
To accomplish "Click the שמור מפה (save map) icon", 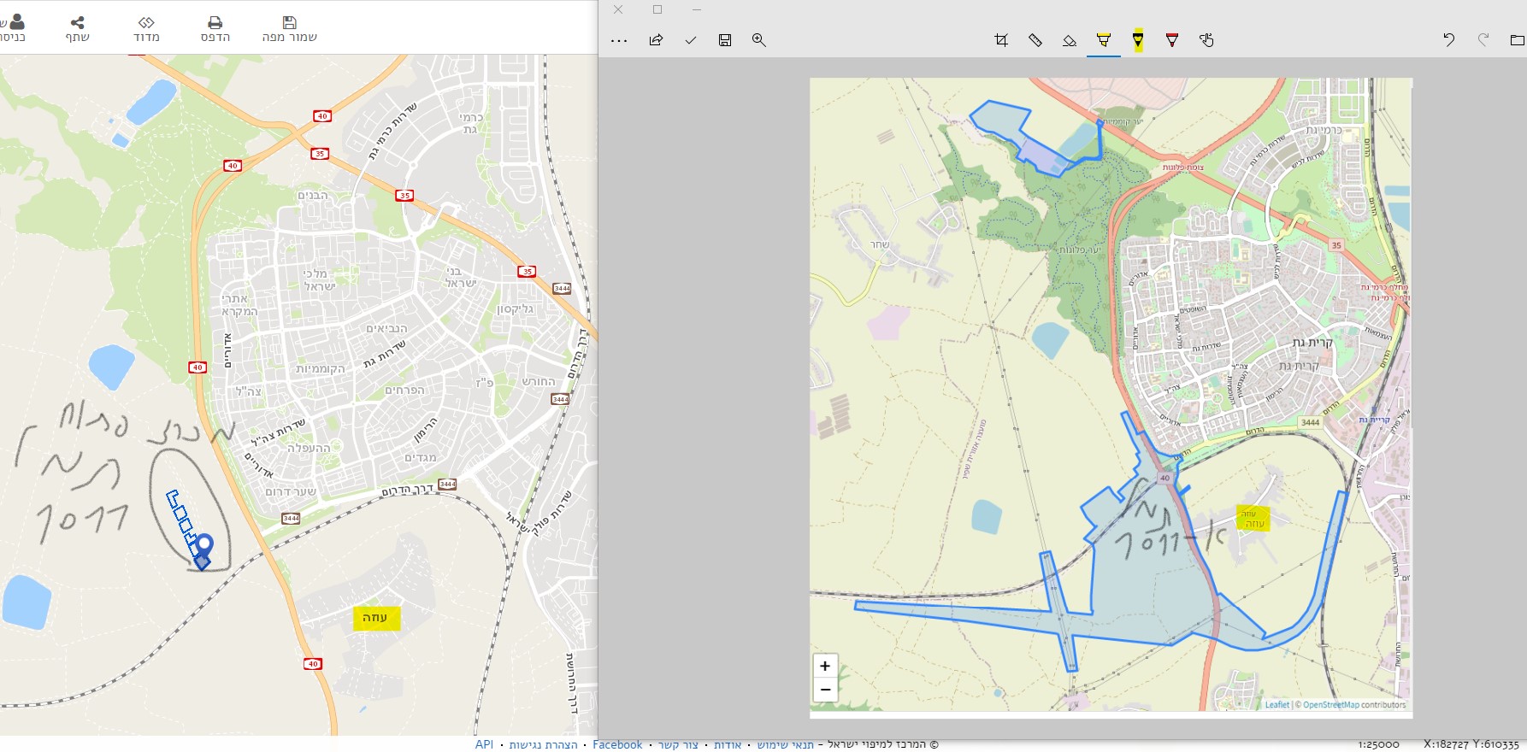I will 289,22.
